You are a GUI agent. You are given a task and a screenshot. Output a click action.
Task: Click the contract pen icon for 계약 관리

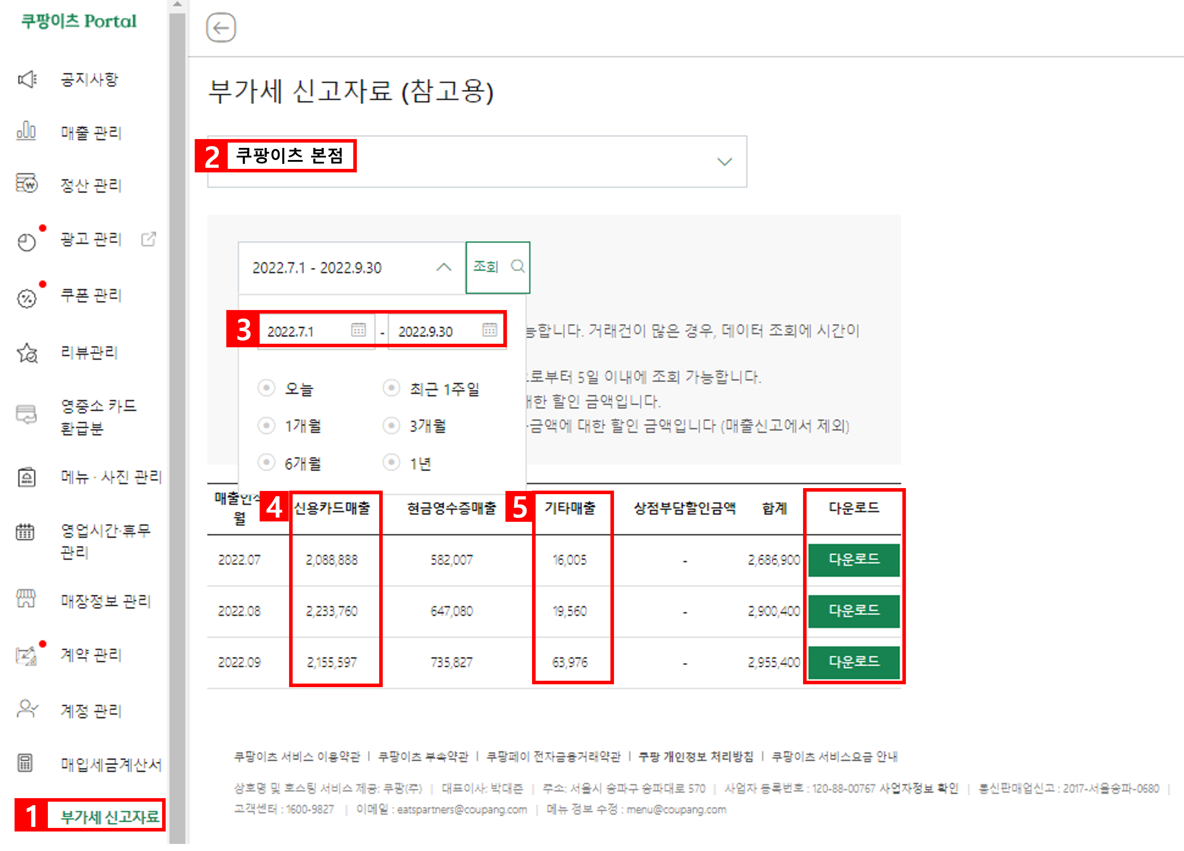(26, 656)
